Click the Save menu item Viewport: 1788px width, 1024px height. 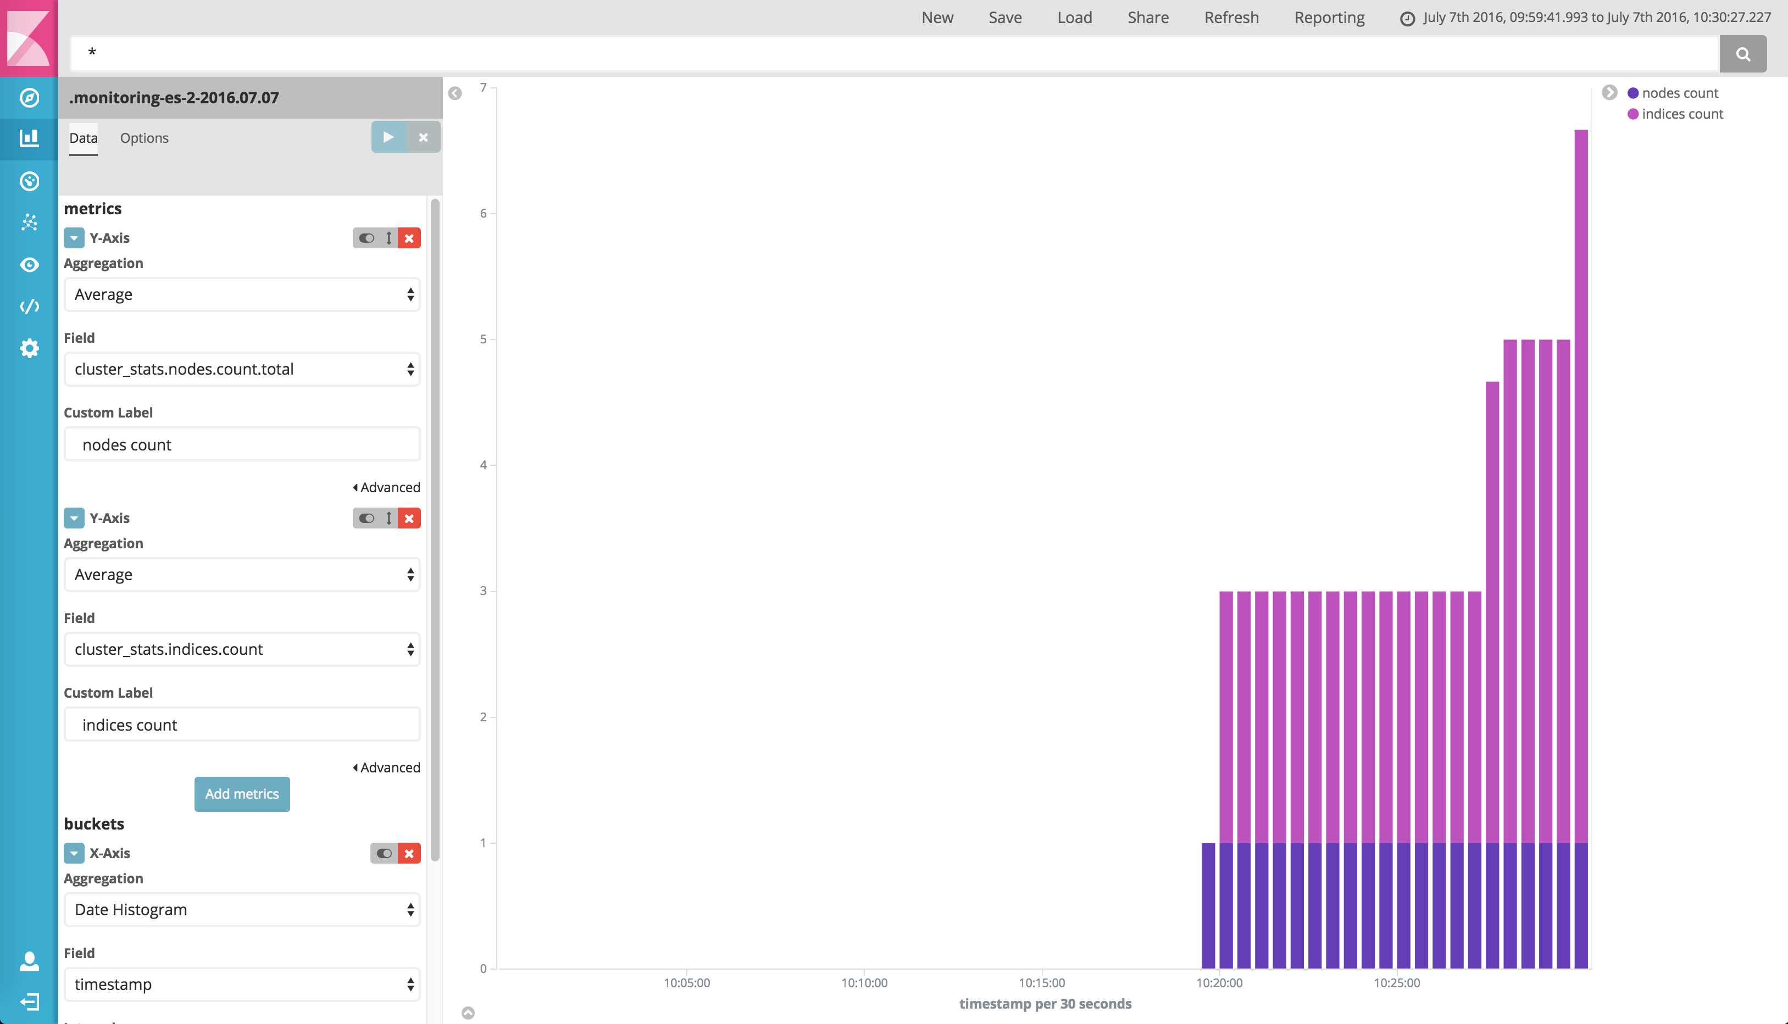(x=1004, y=16)
